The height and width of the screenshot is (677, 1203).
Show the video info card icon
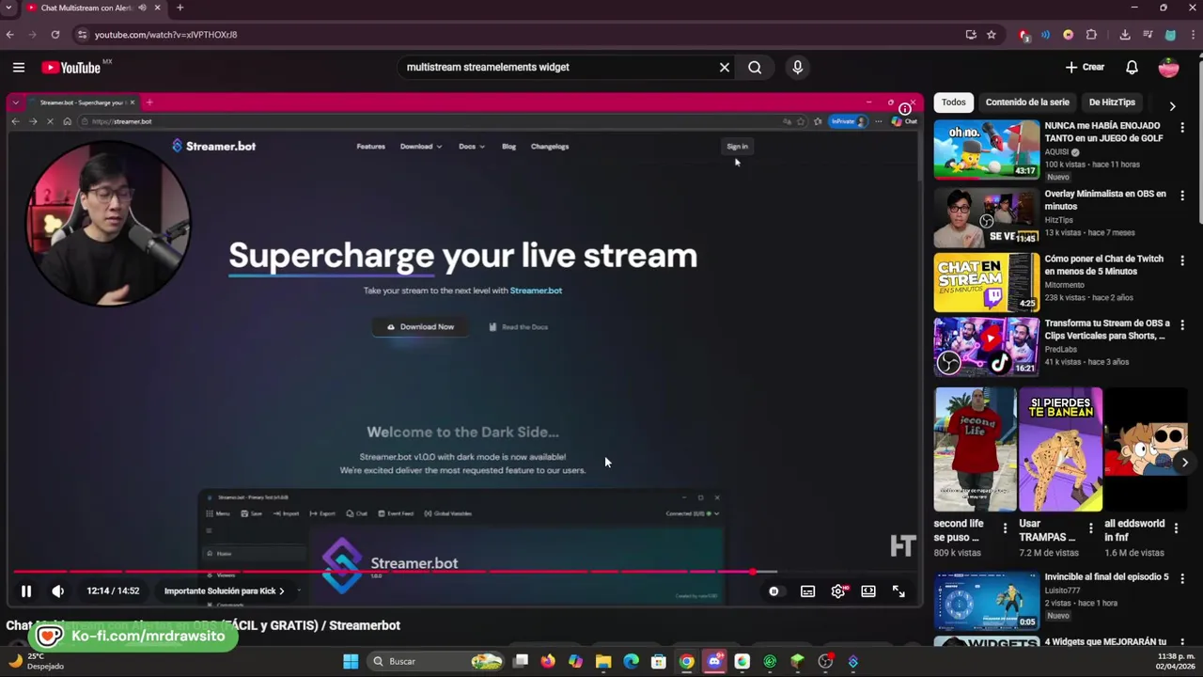pyautogui.click(x=904, y=109)
